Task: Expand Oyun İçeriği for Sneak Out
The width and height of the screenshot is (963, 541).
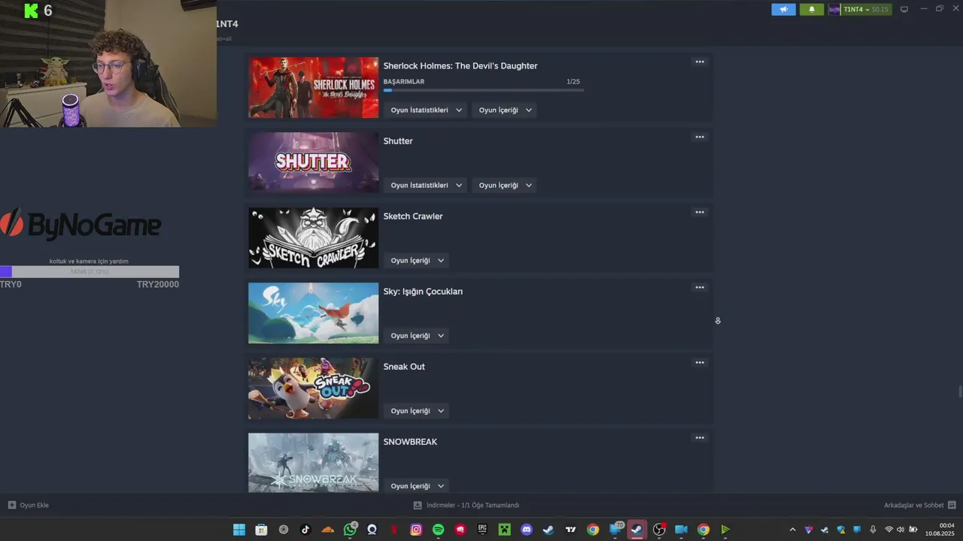Action: (416, 410)
